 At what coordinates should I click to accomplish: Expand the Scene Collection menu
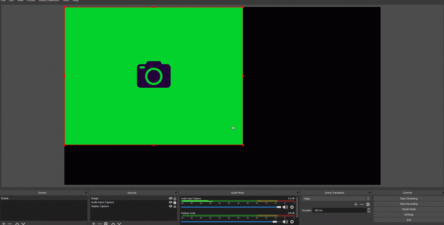(49, 1)
